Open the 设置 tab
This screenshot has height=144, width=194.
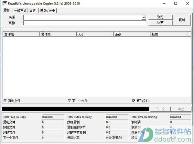pos(33,11)
